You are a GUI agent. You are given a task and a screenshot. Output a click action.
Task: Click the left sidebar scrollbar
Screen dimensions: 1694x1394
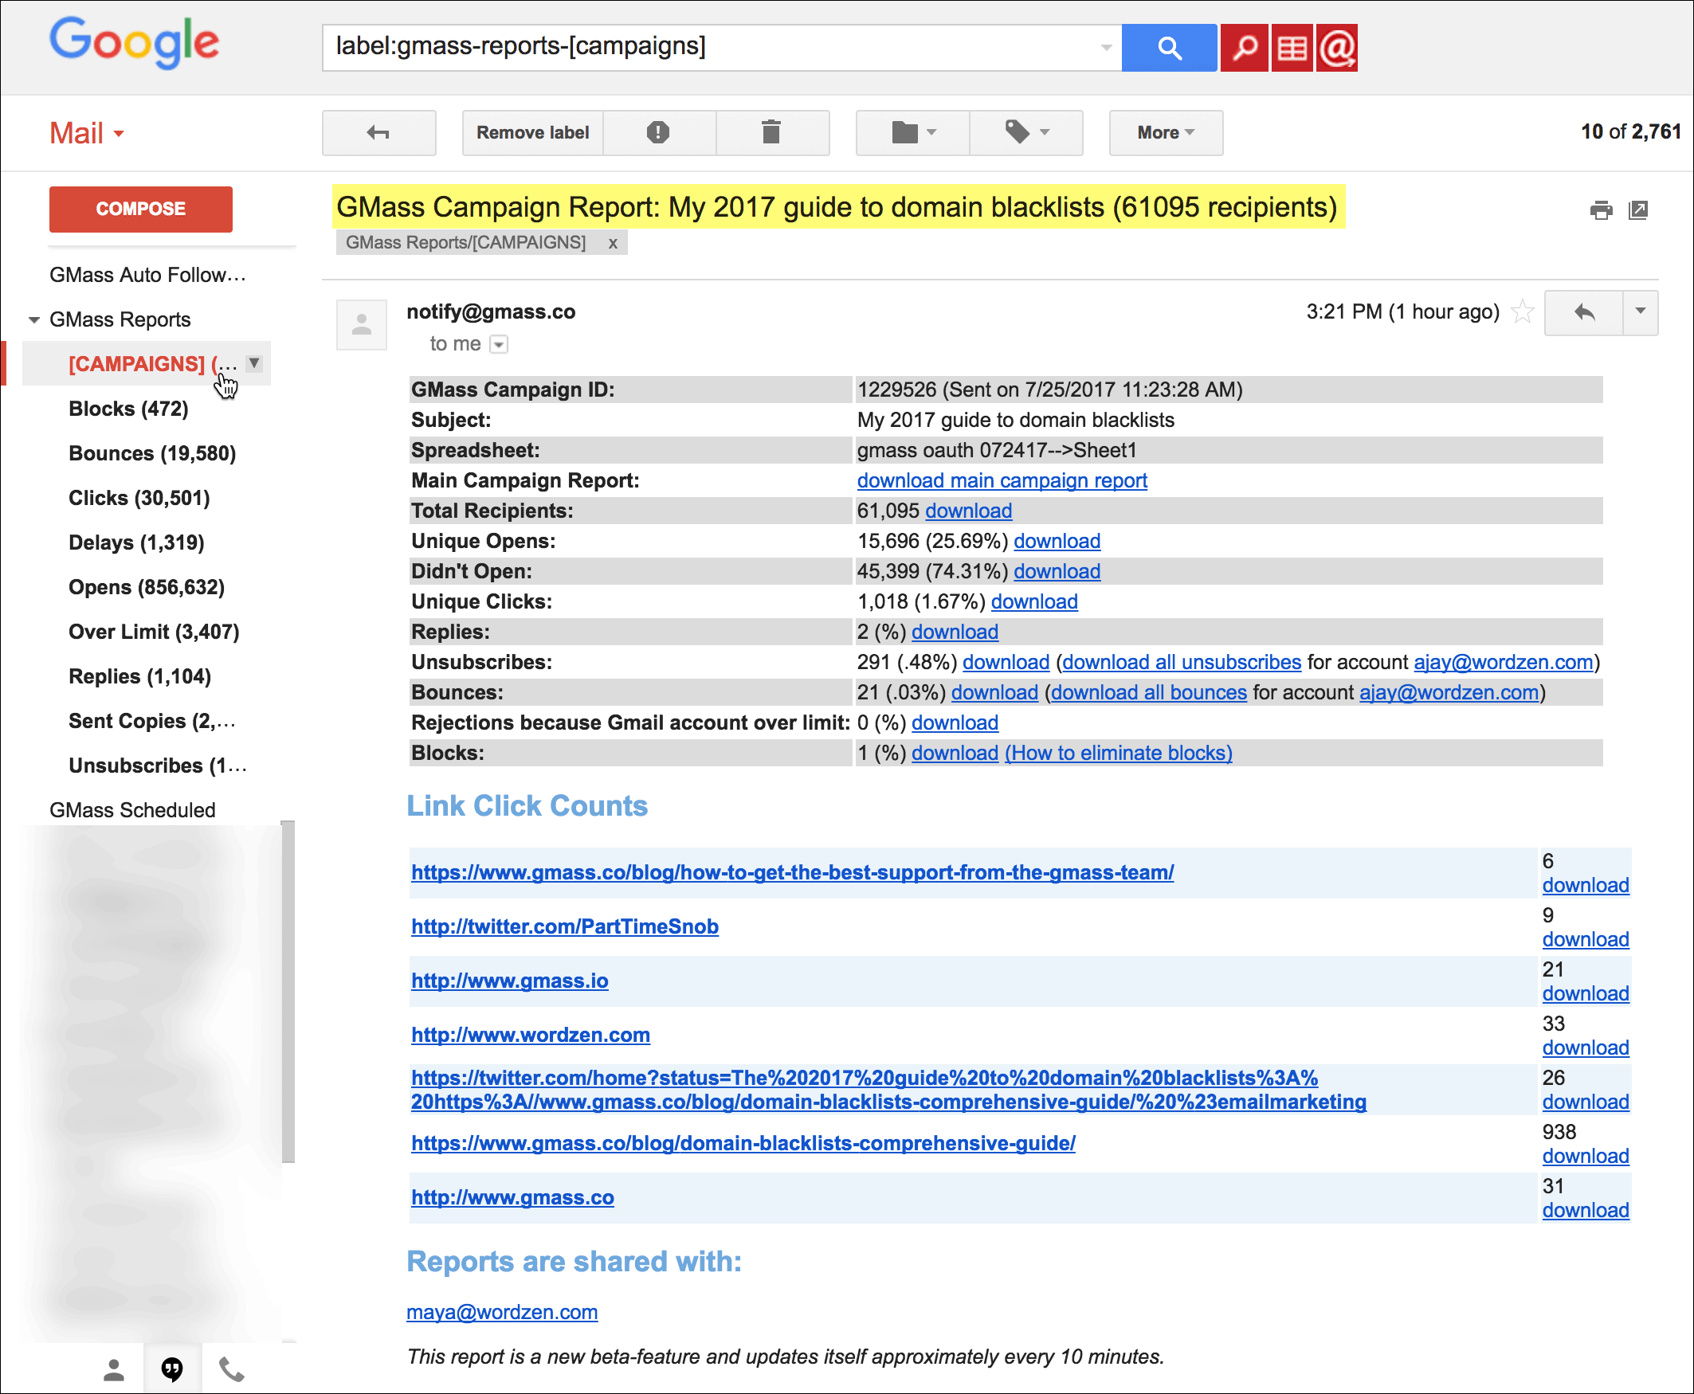point(288,991)
